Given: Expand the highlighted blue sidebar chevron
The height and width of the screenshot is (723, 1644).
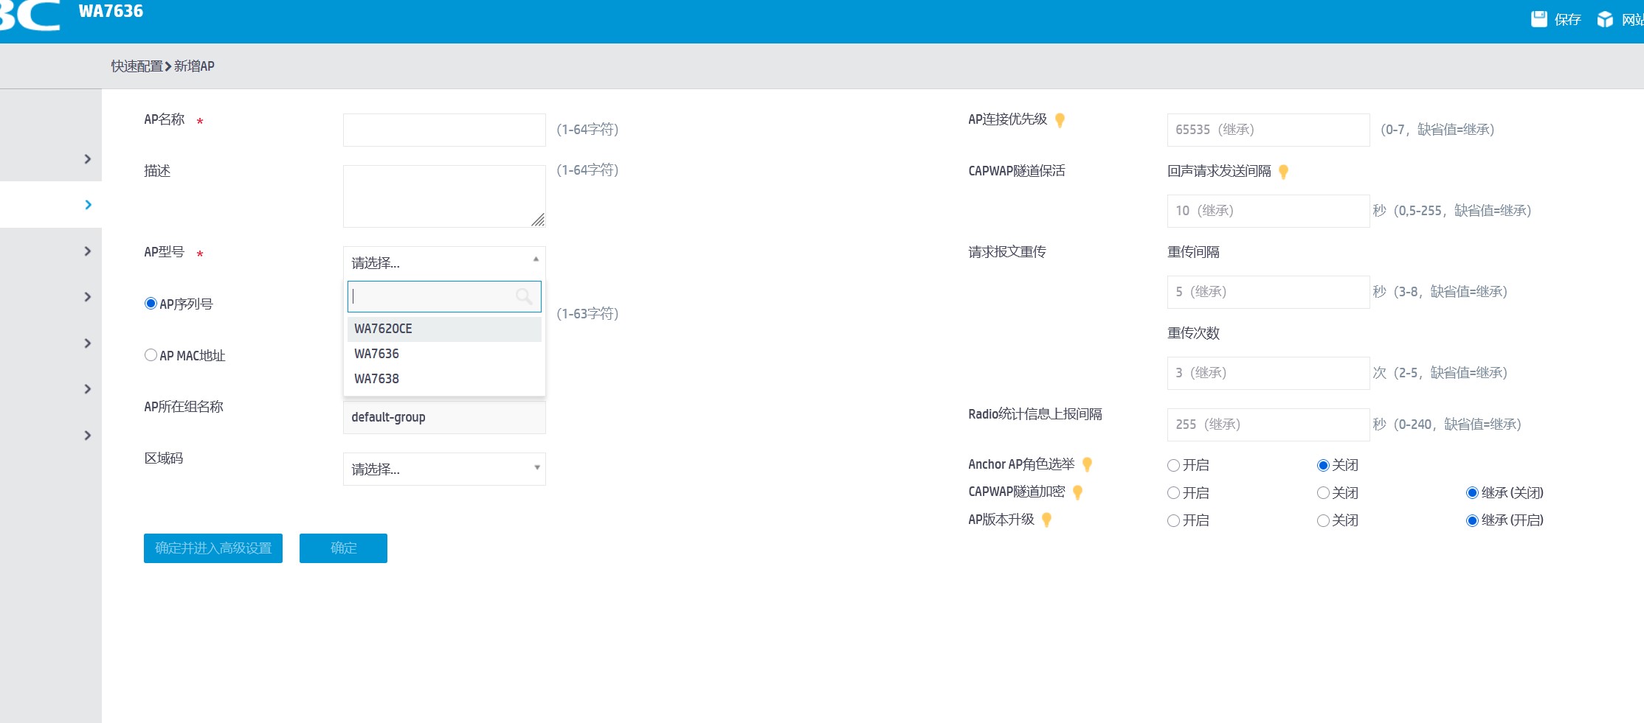Looking at the screenshot, I should click(x=88, y=205).
